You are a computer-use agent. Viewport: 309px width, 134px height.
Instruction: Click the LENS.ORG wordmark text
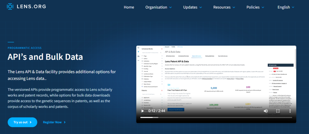pos(31,6)
